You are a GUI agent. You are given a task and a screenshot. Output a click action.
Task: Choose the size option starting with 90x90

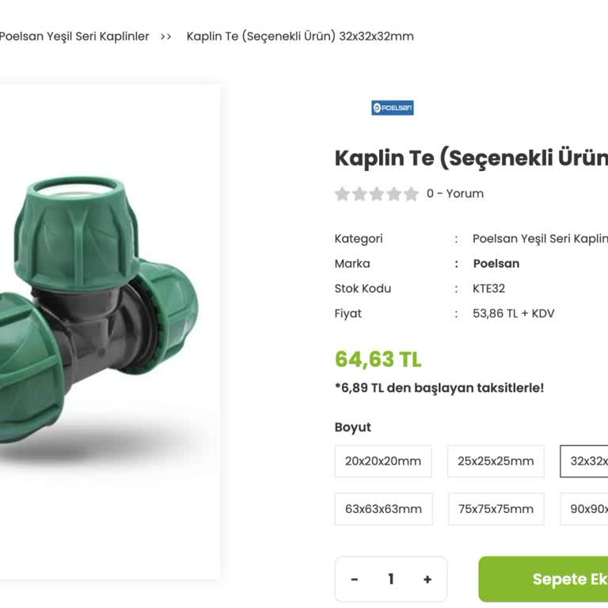pyautogui.click(x=584, y=509)
